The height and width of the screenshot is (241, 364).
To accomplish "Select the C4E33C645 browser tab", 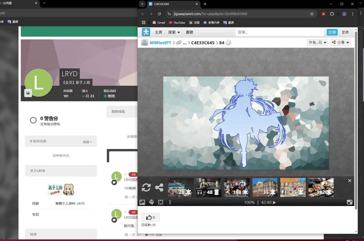I will (174, 4).
